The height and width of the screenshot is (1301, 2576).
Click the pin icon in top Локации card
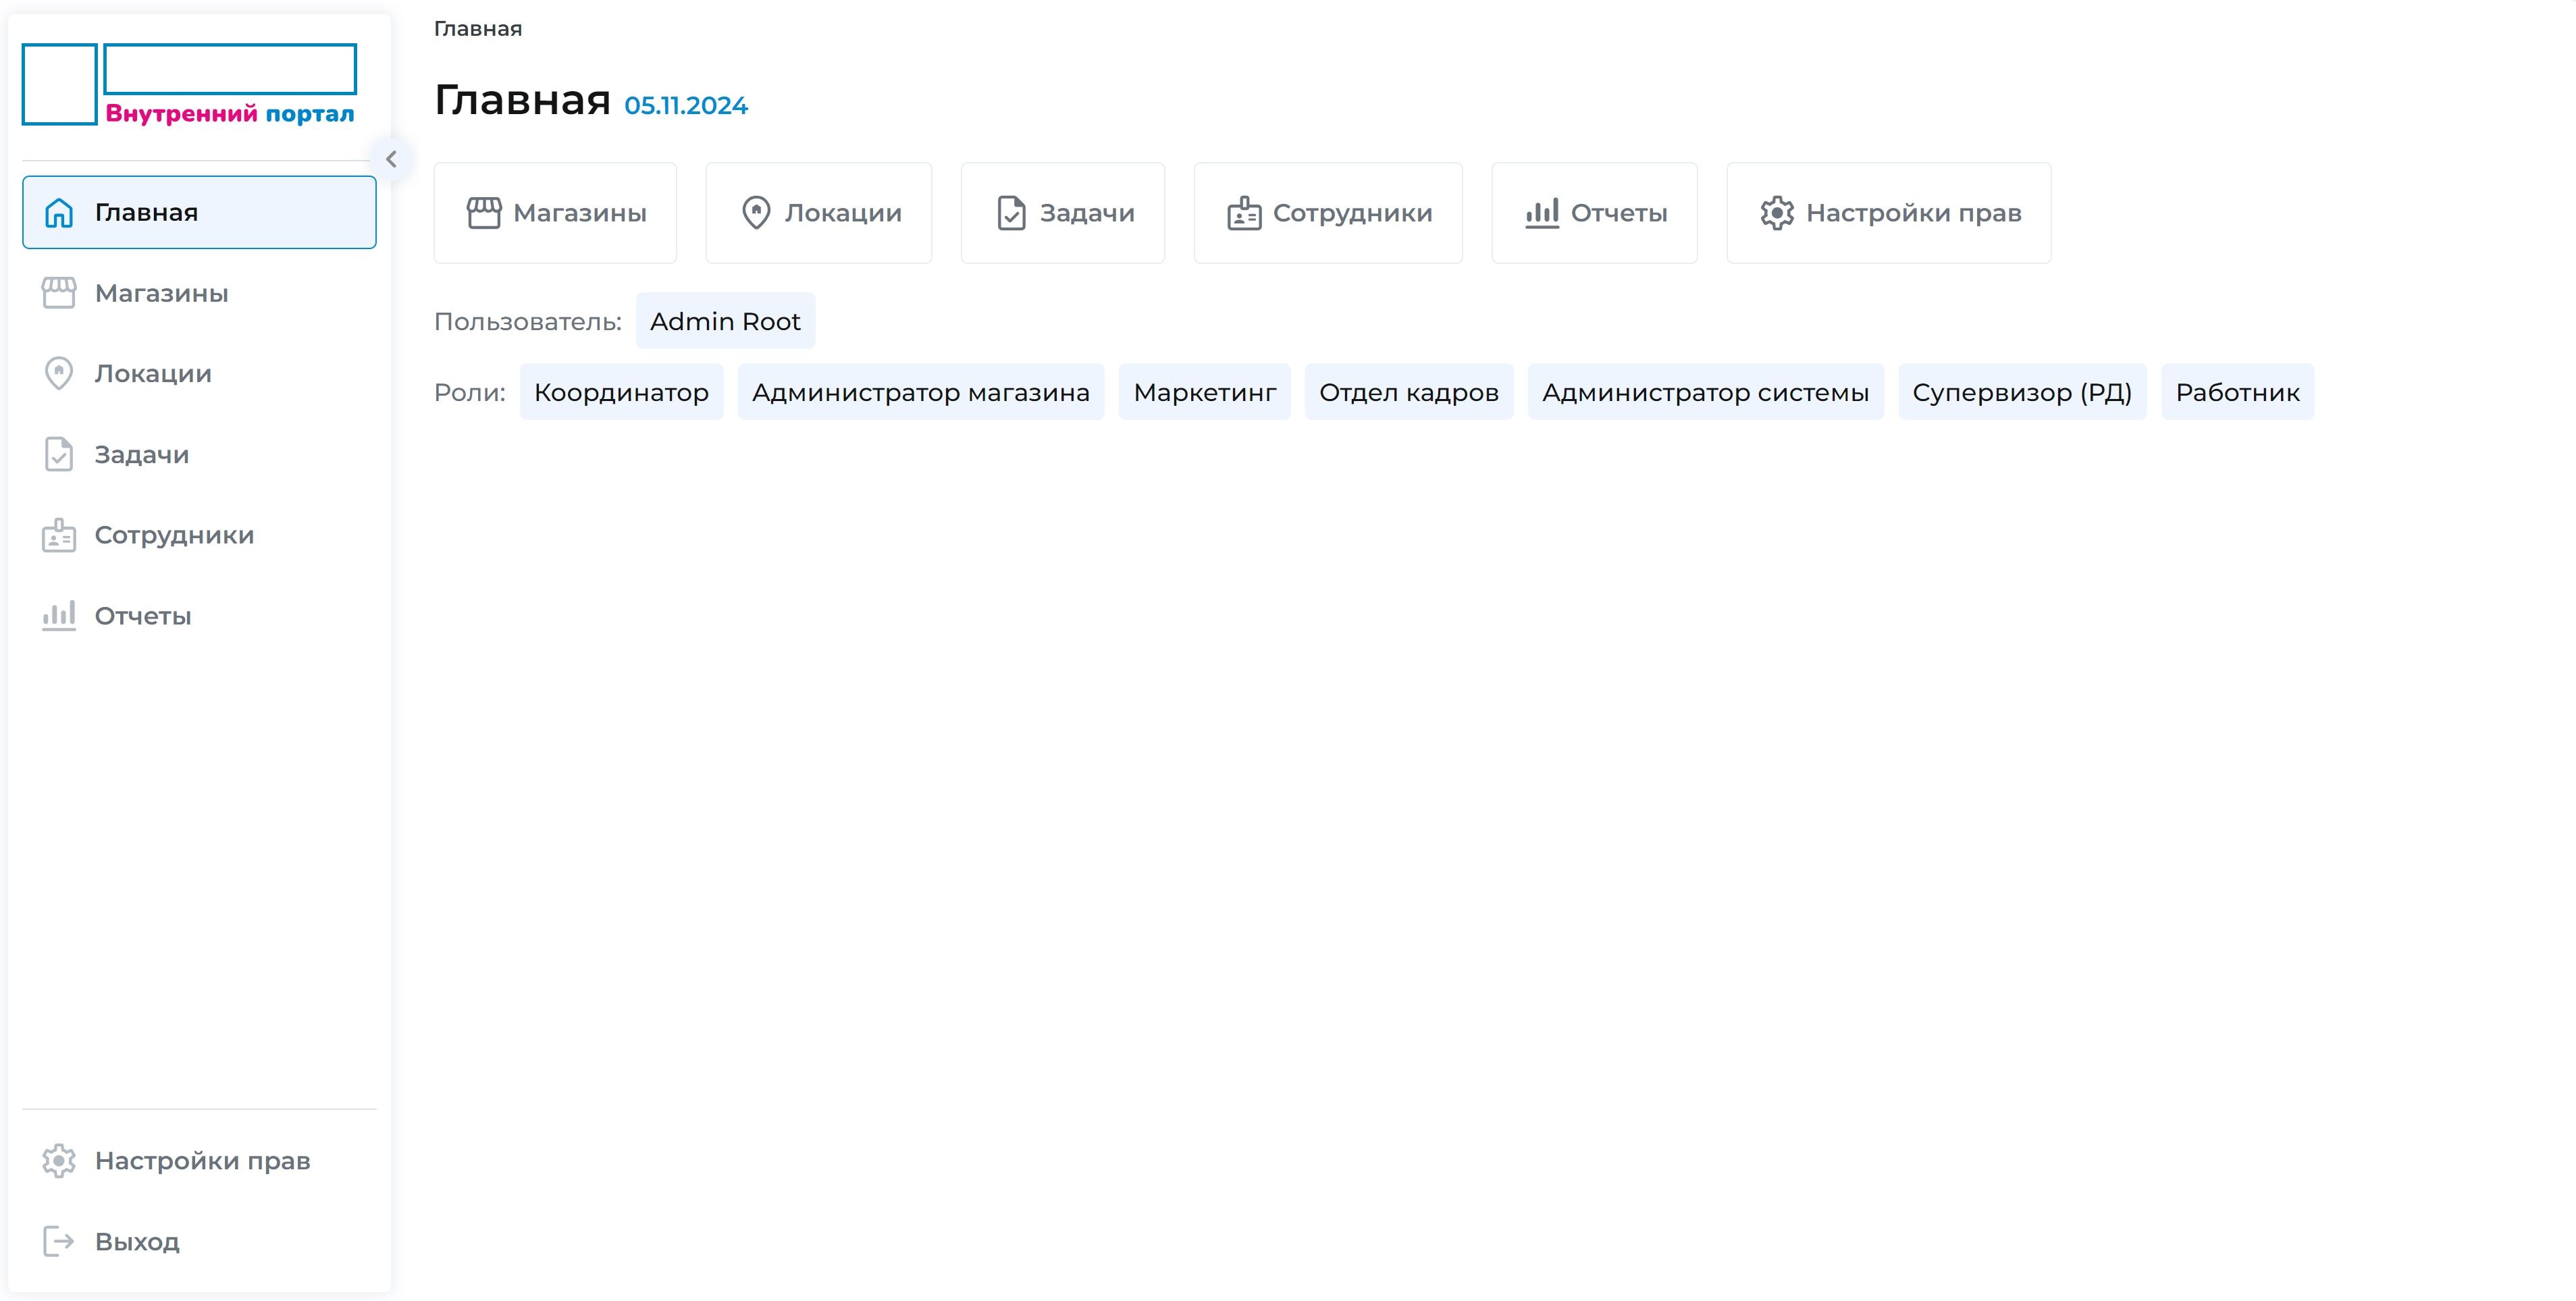(x=756, y=213)
